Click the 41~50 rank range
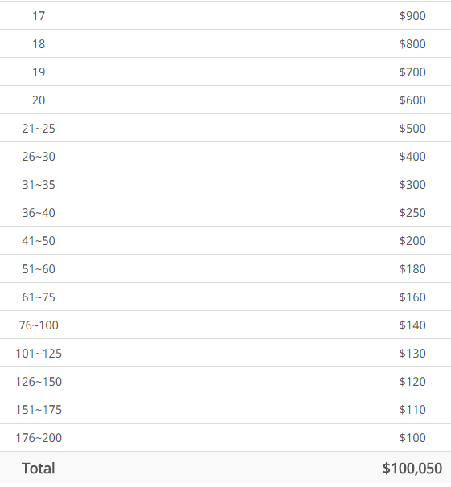The image size is (451, 487). [39, 241]
